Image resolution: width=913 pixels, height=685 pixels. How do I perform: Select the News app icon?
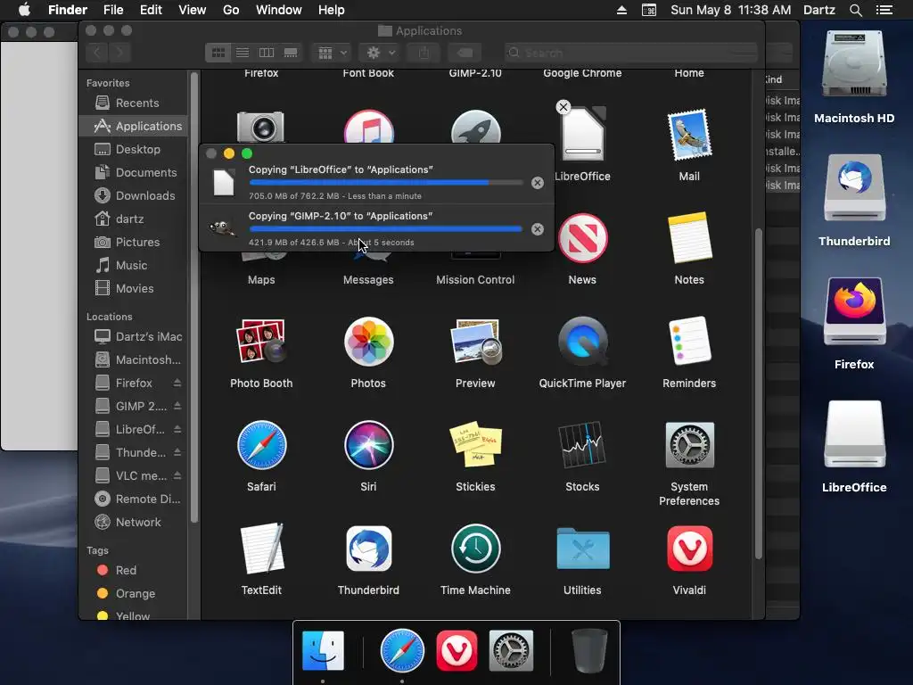pos(583,237)
